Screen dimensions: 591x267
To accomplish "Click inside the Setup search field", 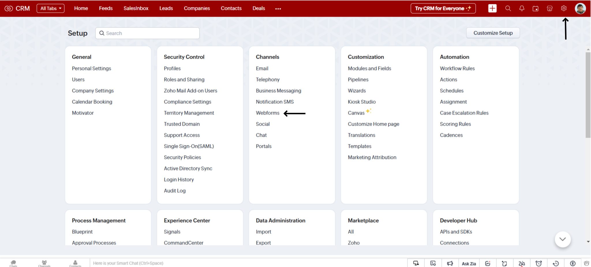I will click(x=147, y=33).
